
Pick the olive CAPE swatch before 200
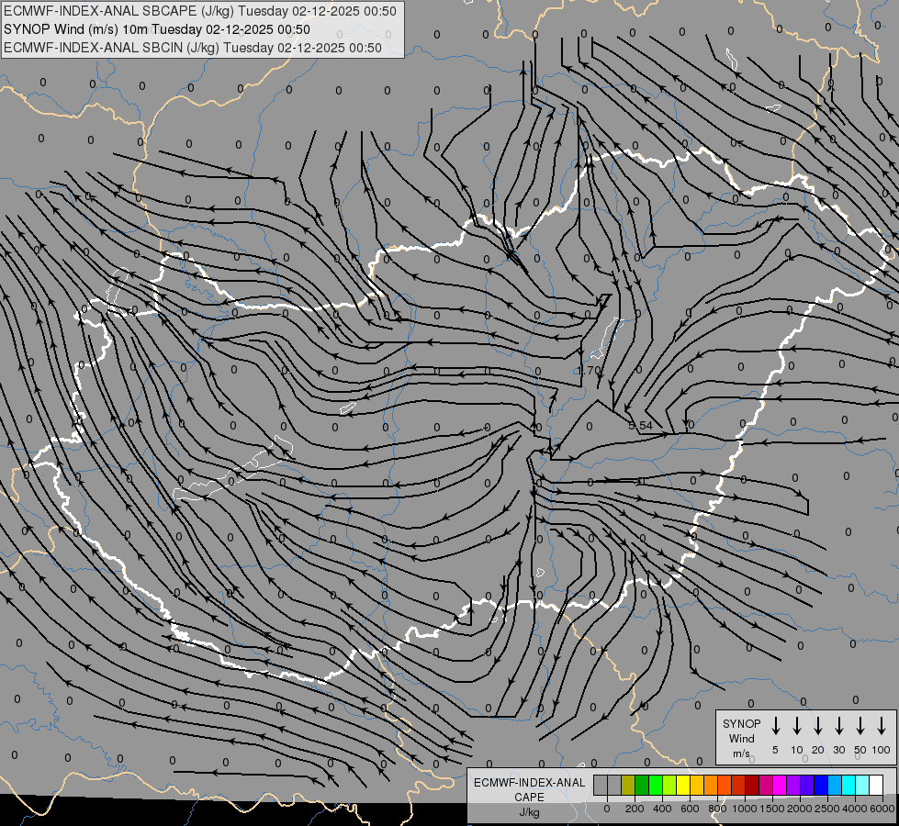[628, 785]
